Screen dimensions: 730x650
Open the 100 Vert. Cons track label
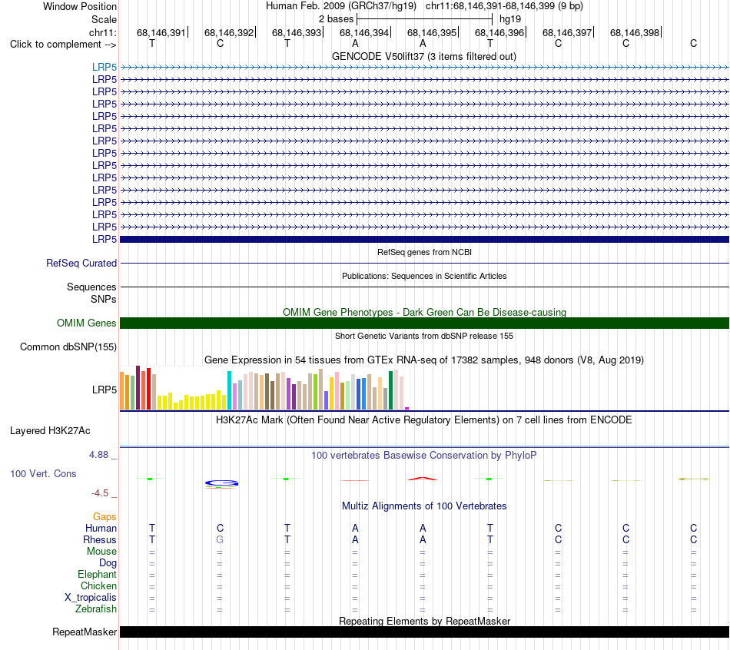pos(43,473)
